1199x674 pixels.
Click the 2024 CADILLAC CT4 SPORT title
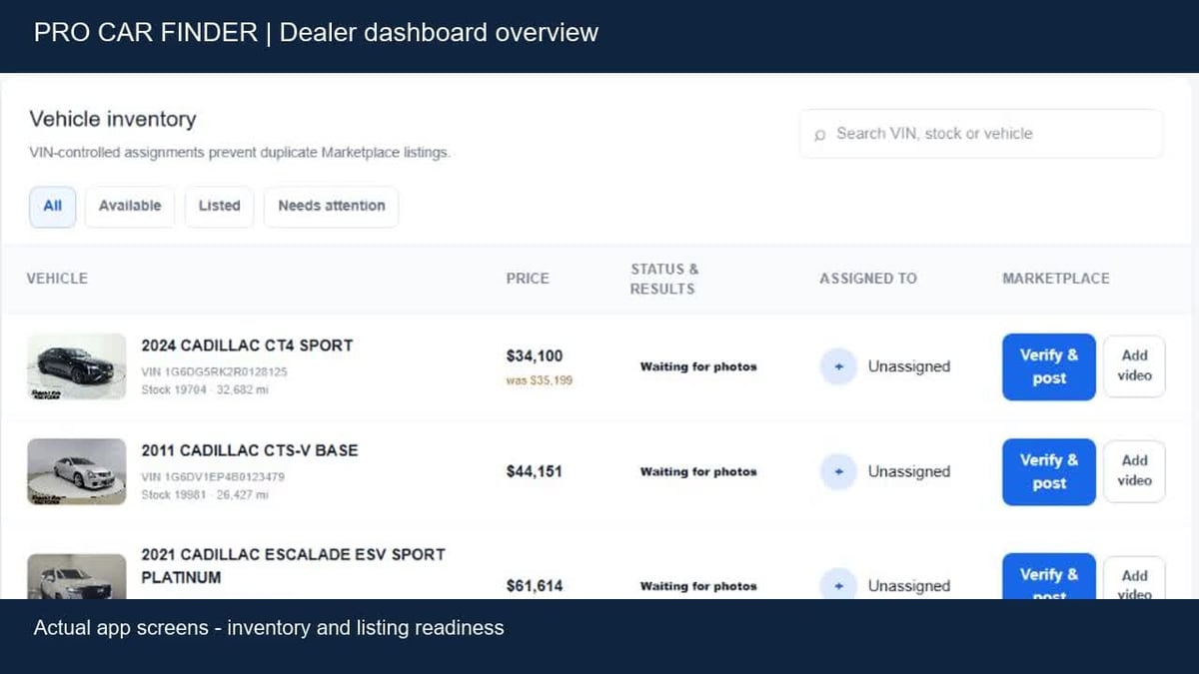tap(247, 345)
